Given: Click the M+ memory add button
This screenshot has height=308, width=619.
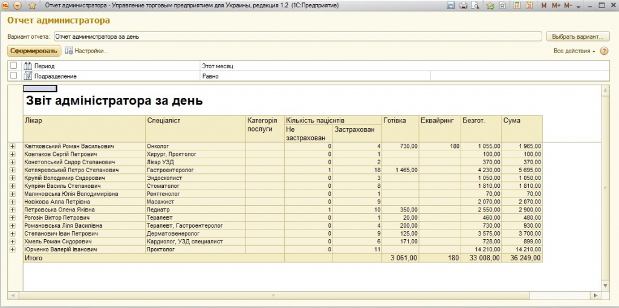Looking at the screenshot, I should pos(556,5).
